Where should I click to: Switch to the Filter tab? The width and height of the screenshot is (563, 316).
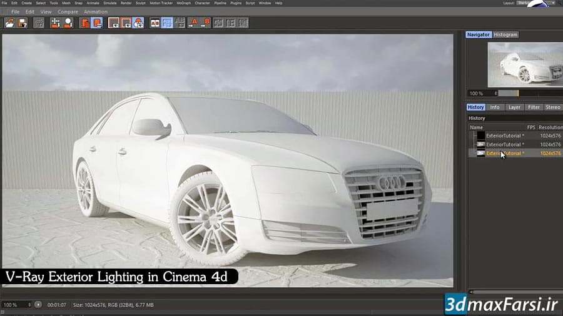pyautogui.click(x=534, y=107)
